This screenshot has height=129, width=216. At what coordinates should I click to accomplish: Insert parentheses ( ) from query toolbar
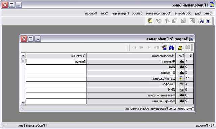[134, 47]
